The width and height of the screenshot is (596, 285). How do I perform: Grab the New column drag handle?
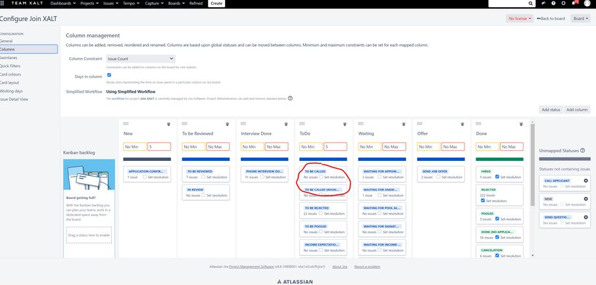126,123
